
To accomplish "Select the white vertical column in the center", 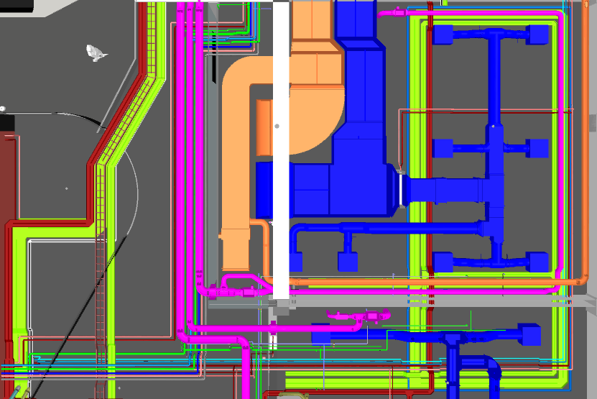I will click(282, 150).
